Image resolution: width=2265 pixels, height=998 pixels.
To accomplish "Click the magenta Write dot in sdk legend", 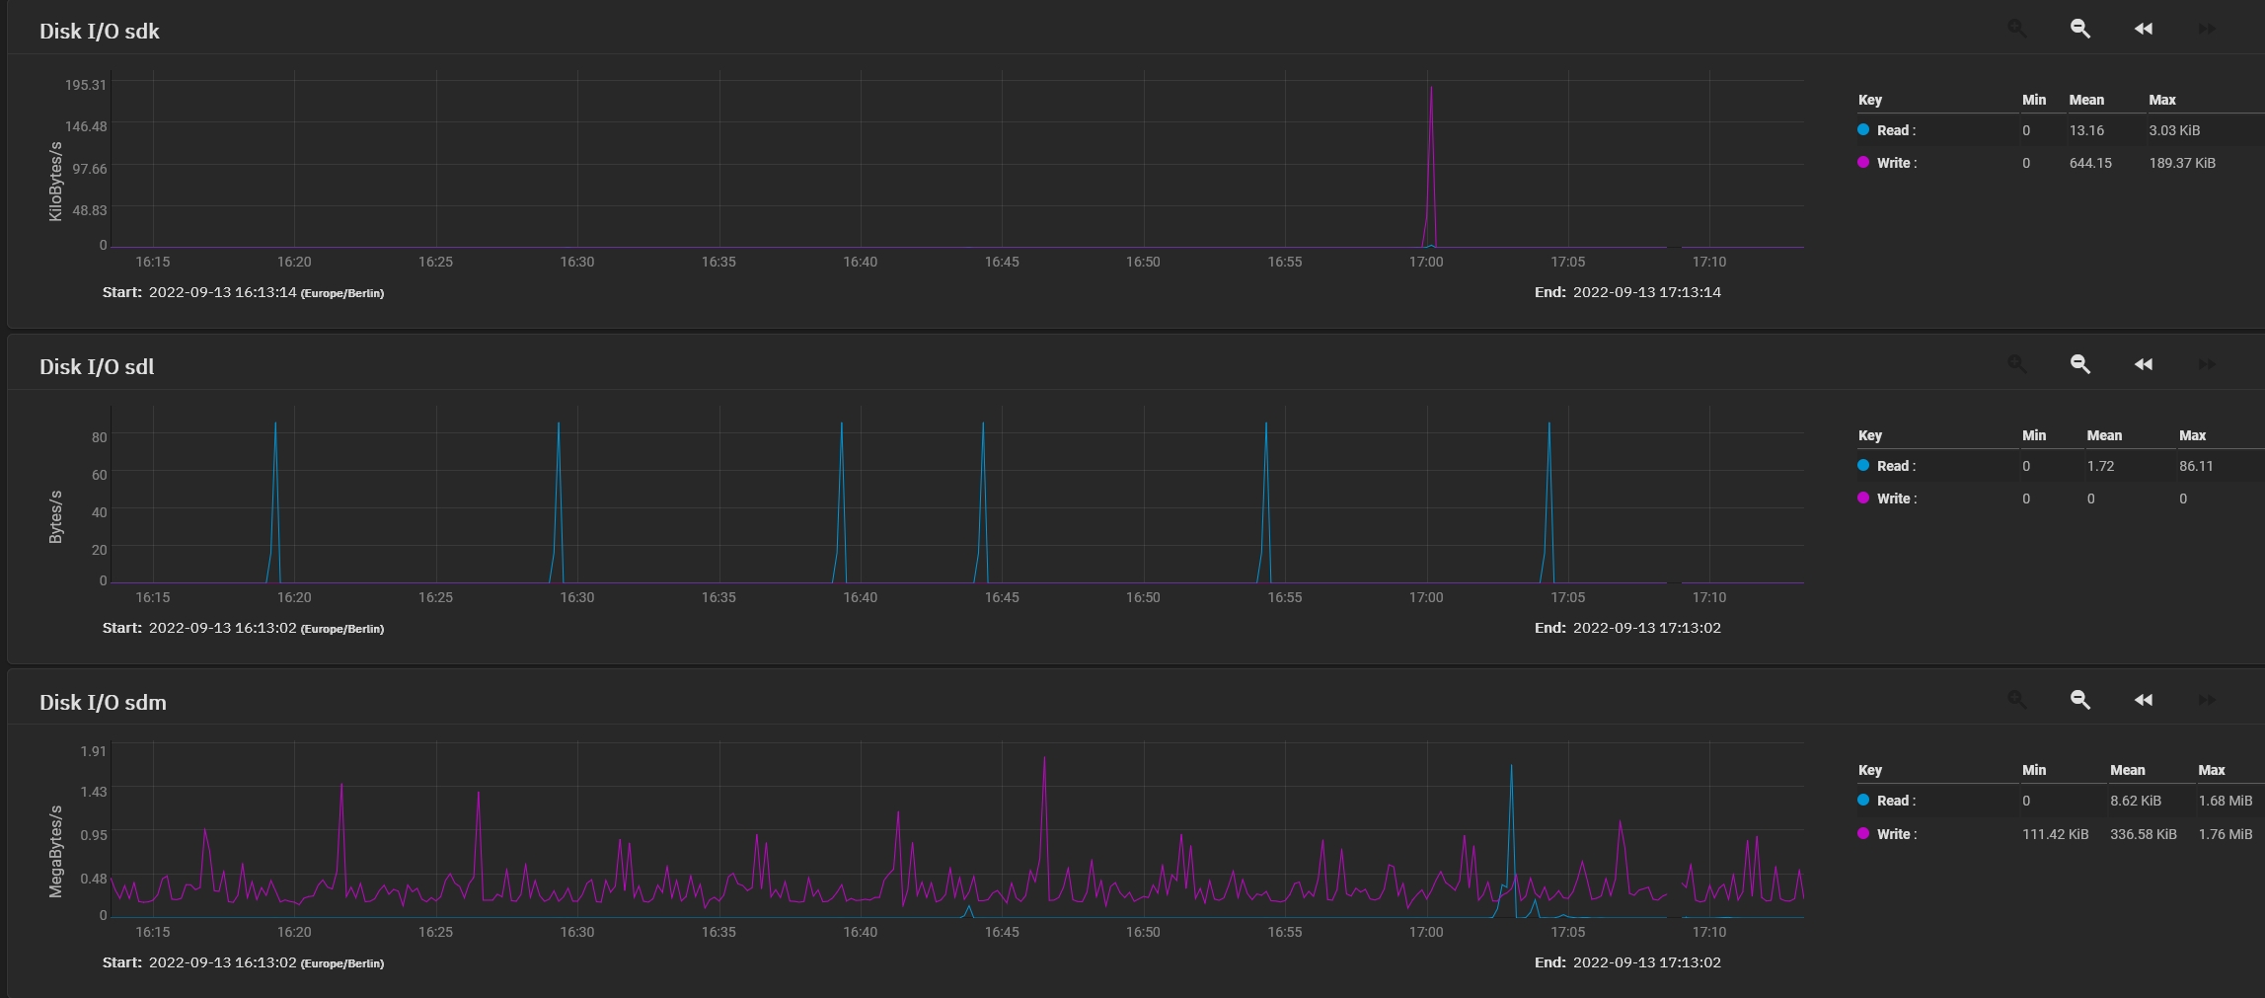I will point(1863,162).
